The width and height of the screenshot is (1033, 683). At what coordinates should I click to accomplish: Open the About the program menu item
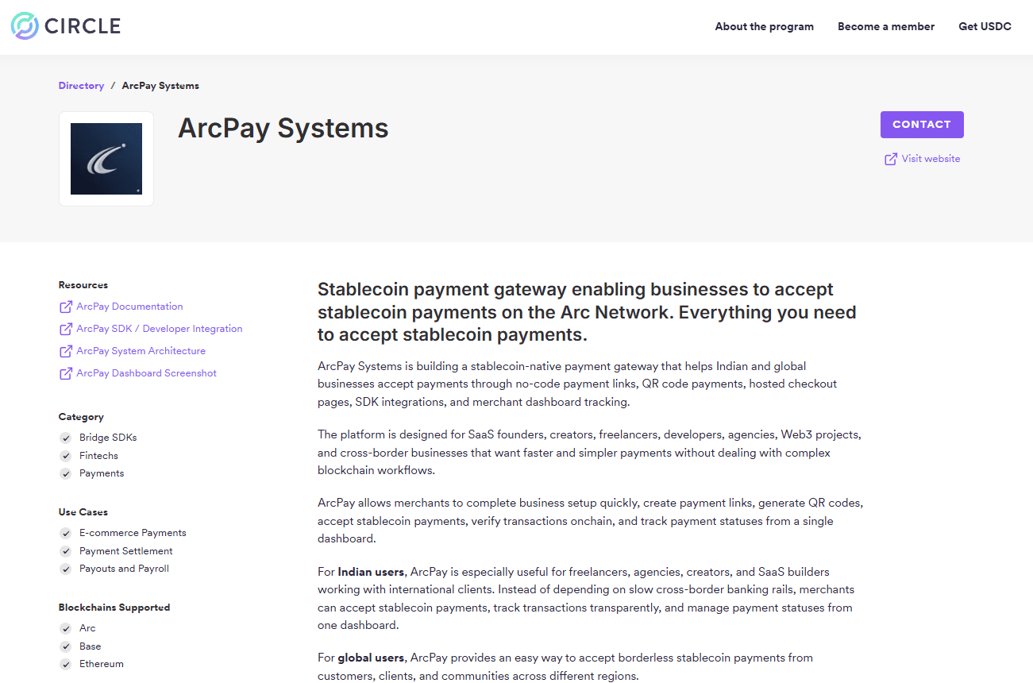(764, 26)
